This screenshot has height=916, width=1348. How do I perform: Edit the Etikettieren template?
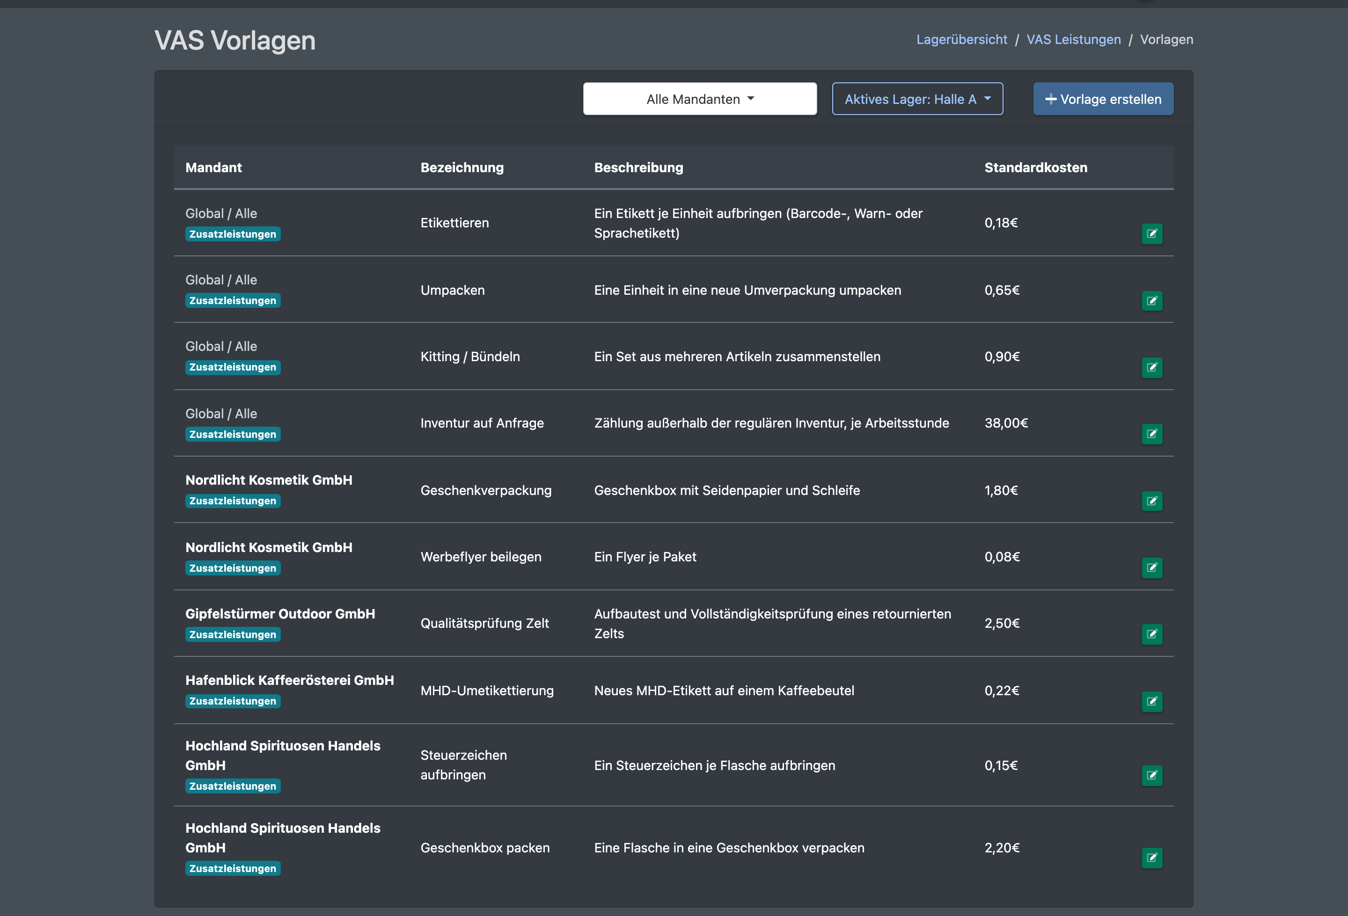click(x=1152, y=233)
